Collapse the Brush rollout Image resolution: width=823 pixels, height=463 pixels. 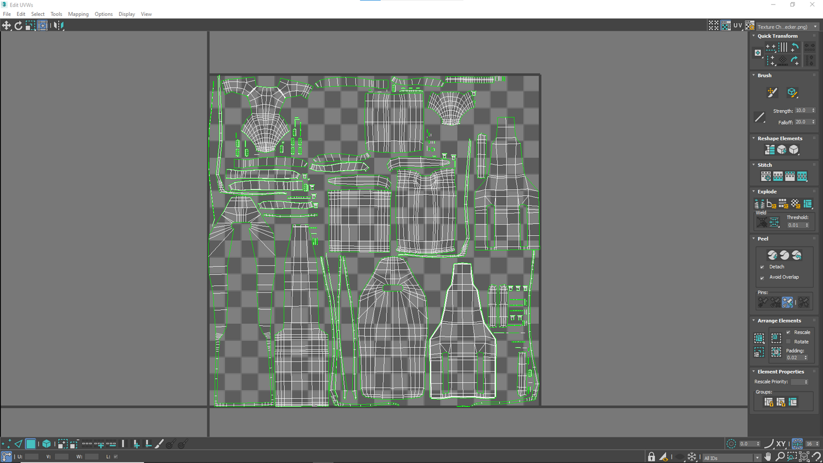pyautogui.click(x=754, y=76)
